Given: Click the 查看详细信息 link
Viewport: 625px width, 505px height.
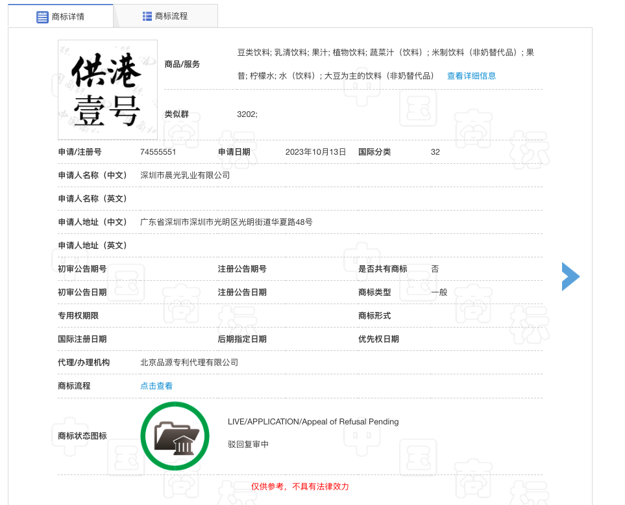Looking at the screenshot, I should point(471,76).
